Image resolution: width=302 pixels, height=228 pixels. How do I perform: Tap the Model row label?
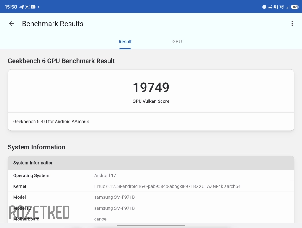(19, 197)
